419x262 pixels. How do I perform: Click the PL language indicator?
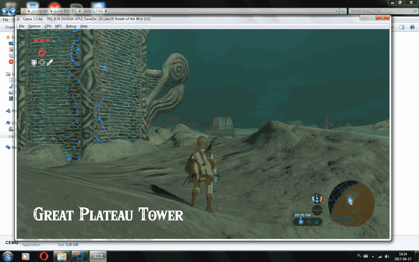(x=359, y=256)
